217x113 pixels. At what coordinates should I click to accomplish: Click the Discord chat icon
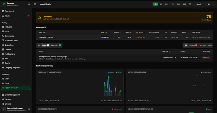pyautogui.click(x=3, y=104)
